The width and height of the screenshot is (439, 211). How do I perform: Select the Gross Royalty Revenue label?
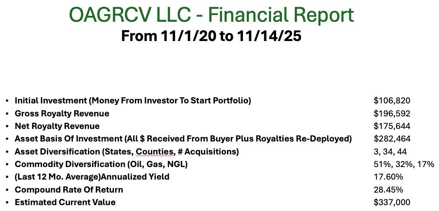[62, 113]
